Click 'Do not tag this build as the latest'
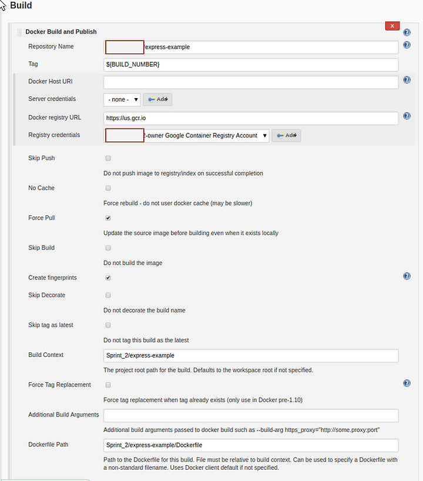This screenshot has width=423, height=481. (x=146, y=340)
